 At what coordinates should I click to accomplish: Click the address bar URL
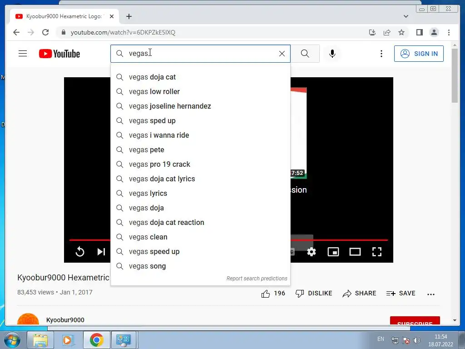(x=123, y=32)
